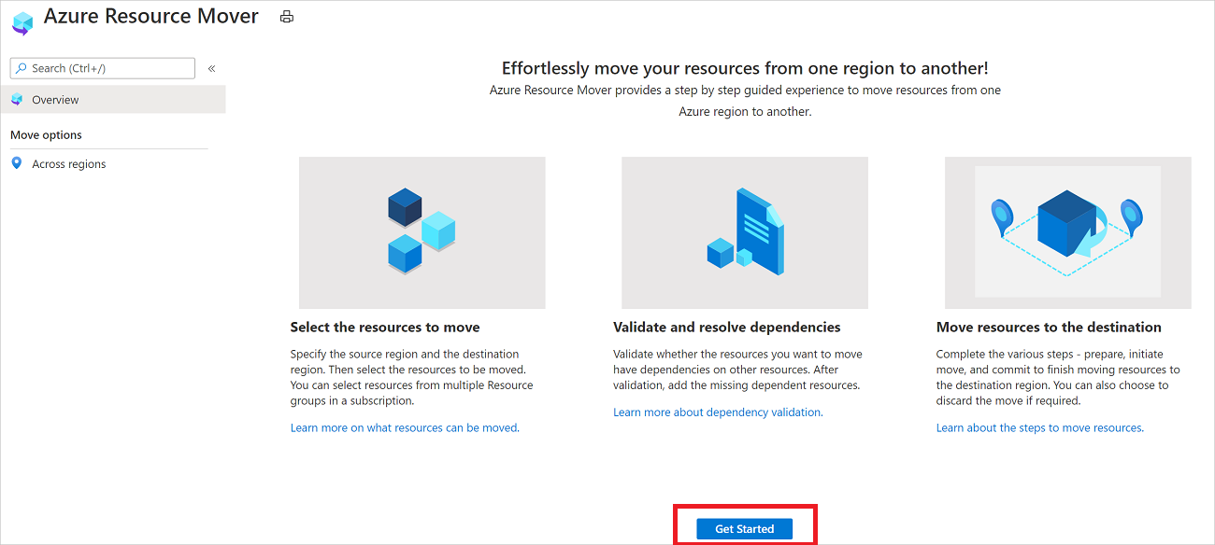
Task: Click the search magnifier icon
Action: [x=21, y=68]
